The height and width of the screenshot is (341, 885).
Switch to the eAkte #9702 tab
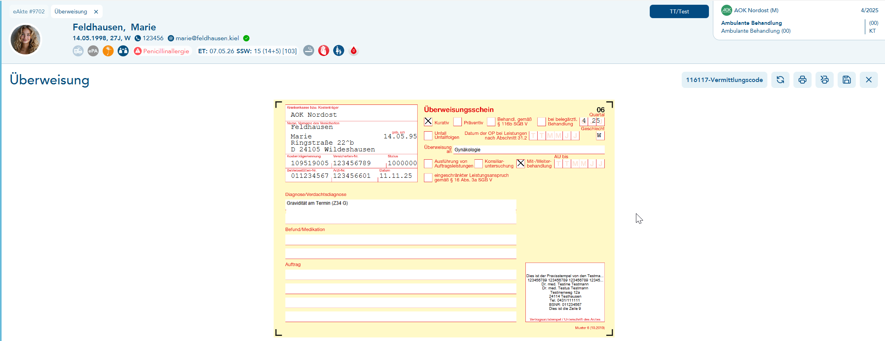[x=29, y=11]
